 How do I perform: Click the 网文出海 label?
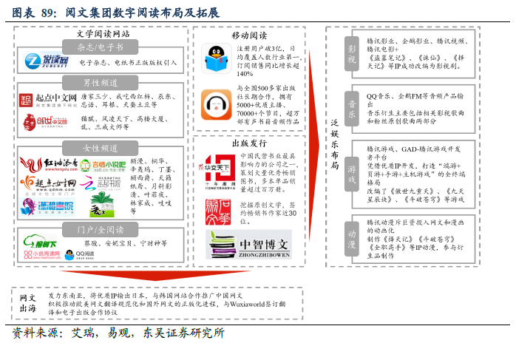[x=27, y=303]
